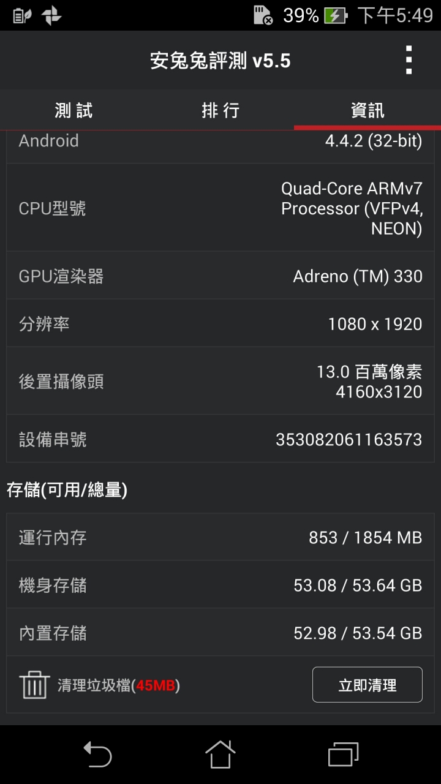This screenshot has height=784, width=441.
Task: Select the CPU型號 row
Action: click(x=221, y=208)
